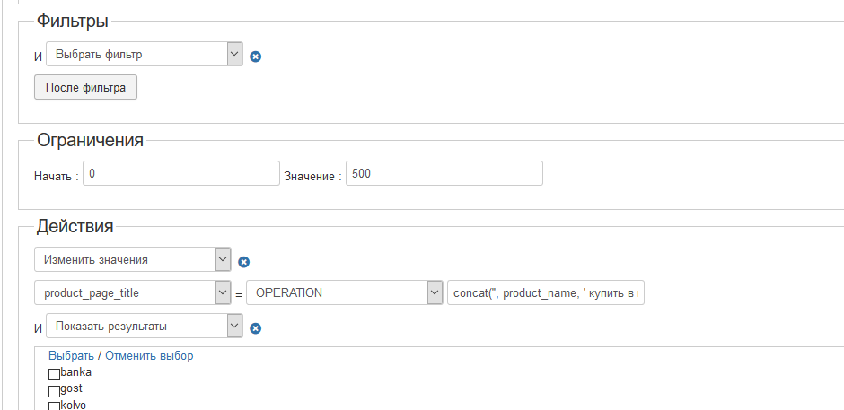Screen dimensions: 844x410
Task: Expand the 'Изменить значения' action dropdown
Action: click(132, 260)
